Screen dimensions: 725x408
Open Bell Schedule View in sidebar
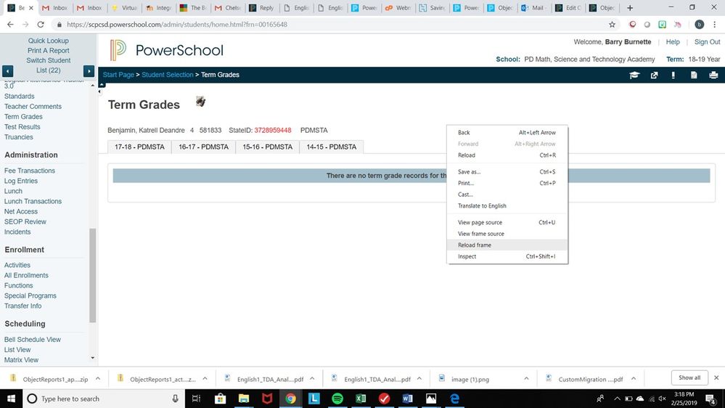(33, 340)
